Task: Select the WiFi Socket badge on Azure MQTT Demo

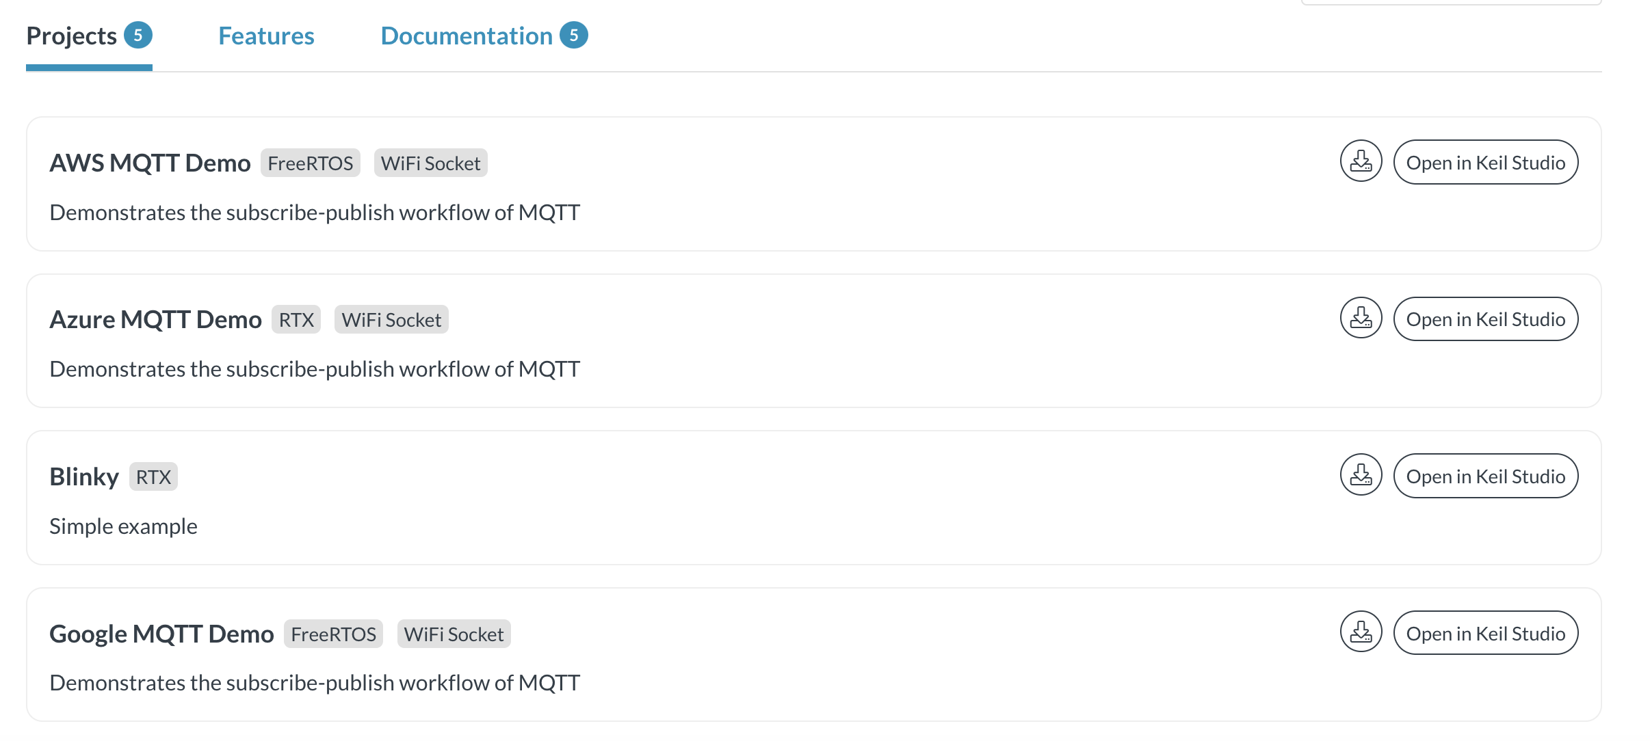Action: point(391,319)
